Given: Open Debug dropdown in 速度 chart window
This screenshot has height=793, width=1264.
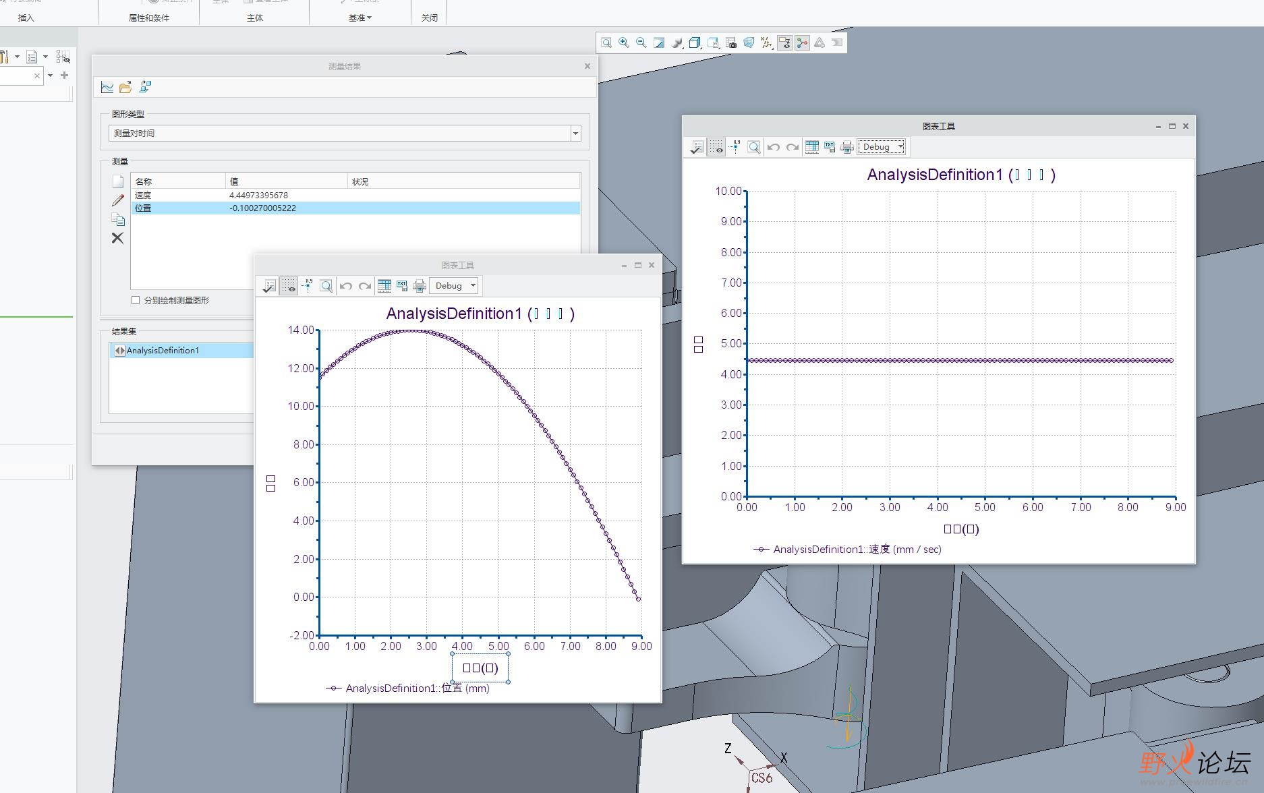Looking at the screenshot, I should [x=882, y=147].
